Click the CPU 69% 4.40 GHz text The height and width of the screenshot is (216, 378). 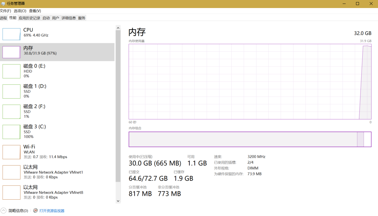(36, 35)
